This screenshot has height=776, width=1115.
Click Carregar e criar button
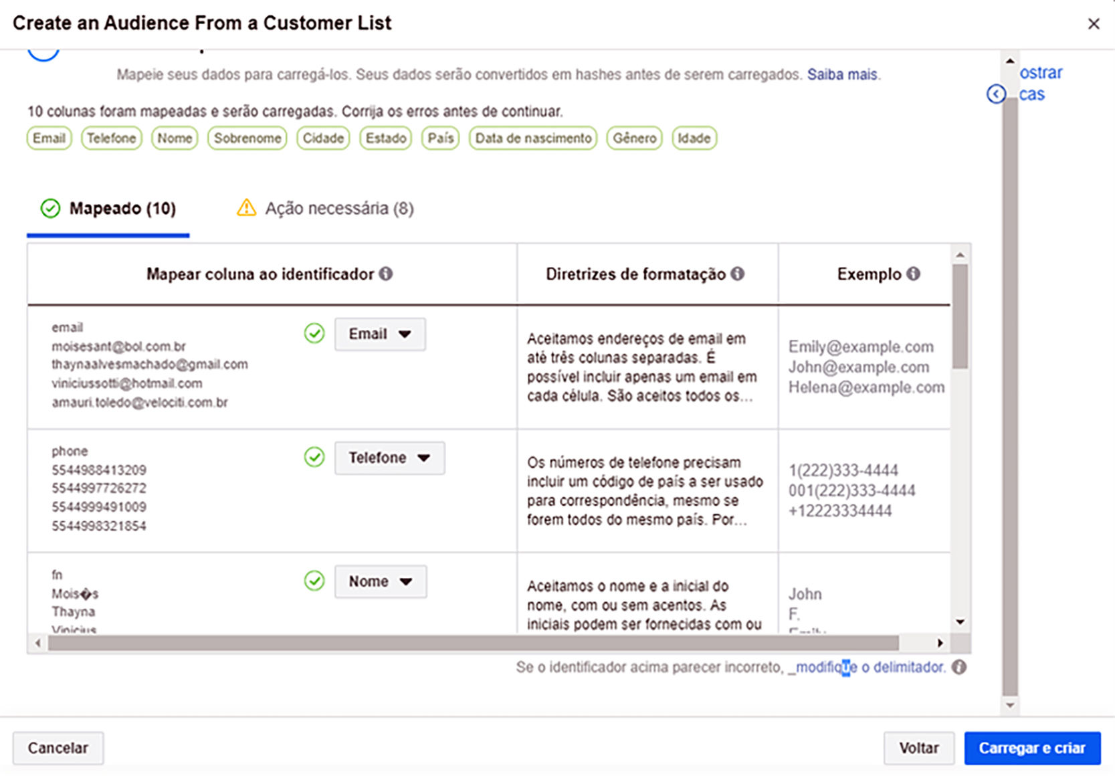tap(1032, 748)
